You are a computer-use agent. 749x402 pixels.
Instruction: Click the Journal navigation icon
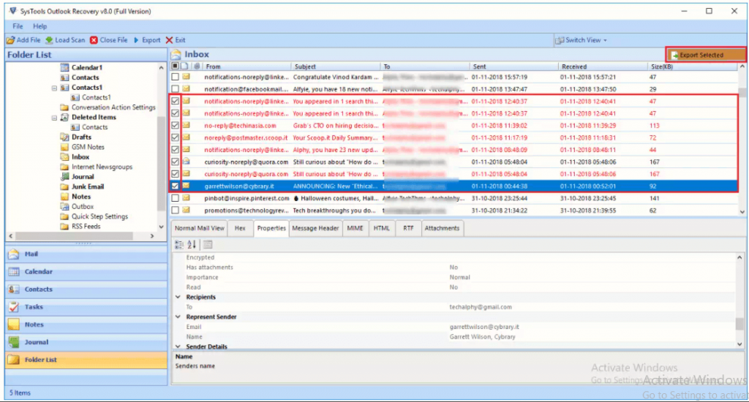[x=14, y=342]
